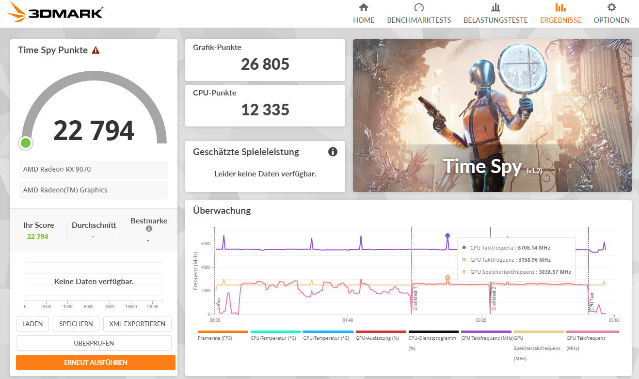Image resolution: width=639 pixels, height=379 pixels.
Task: Click ERNEUT AUSFÜHREN orange button
Action: [96, 363]
